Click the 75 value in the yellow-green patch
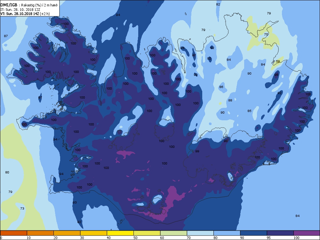Image resolution: width=320 pixels, height=240 pixels. click(266, 35)
